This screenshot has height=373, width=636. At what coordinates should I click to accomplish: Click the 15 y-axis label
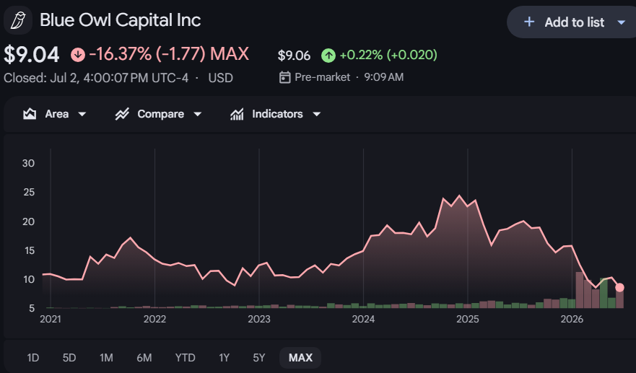(29, 250)
